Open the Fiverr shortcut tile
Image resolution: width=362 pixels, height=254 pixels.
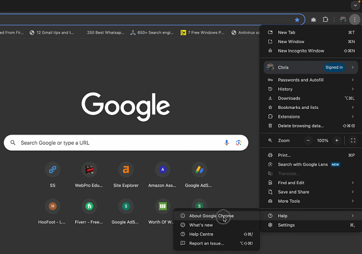(89, 212)
